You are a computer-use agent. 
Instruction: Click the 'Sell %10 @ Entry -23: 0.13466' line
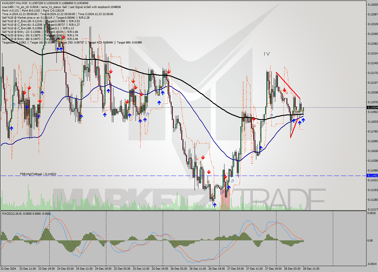click(40, 32)
